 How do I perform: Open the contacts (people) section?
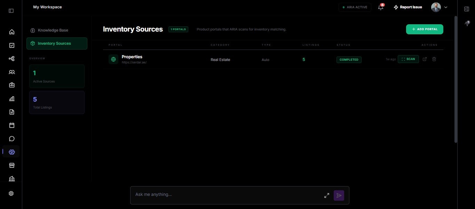pyautogui.click(x=11, y=72)
